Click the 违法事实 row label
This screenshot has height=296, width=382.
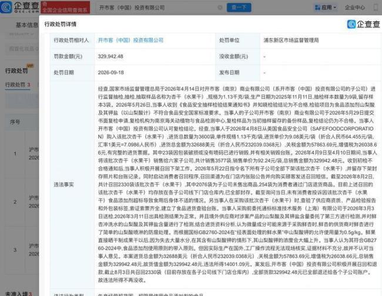tap(63, 185)
